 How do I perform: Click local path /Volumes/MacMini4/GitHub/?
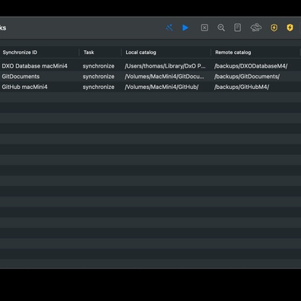161,87
